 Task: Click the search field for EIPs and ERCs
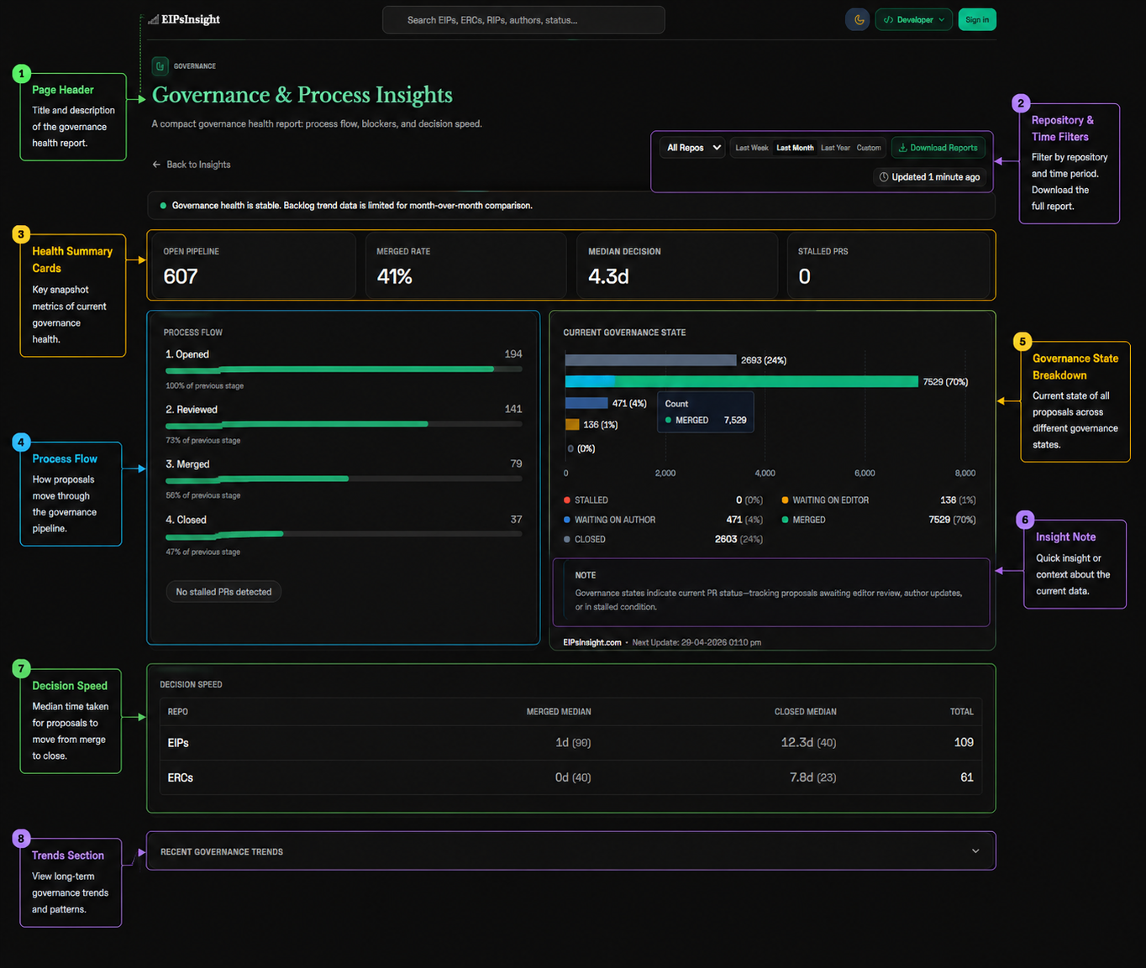tap(523, 20)
